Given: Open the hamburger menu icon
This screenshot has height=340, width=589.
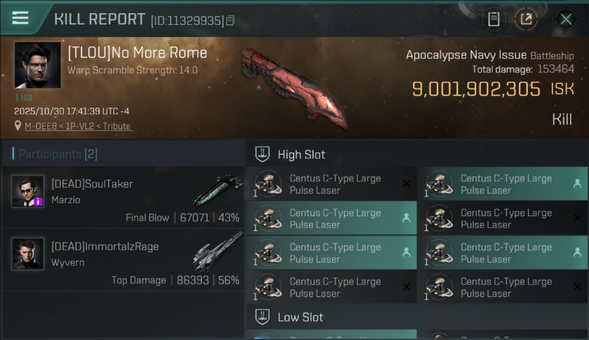Looking at the screenshot, I should click(20, 18).
